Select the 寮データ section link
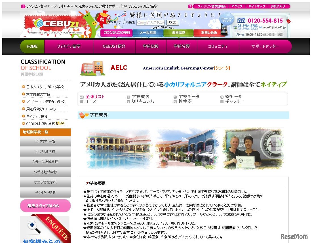Screen dimensions: 312x243 (x=233, y=97)
